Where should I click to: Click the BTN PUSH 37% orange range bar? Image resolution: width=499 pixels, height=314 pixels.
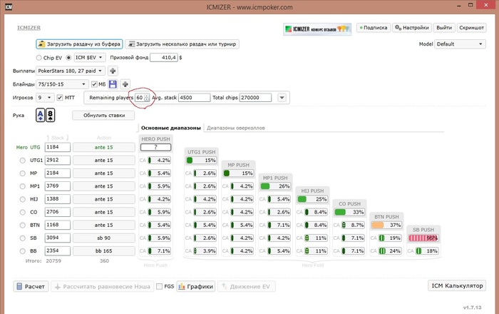click(x=386, y=225)
